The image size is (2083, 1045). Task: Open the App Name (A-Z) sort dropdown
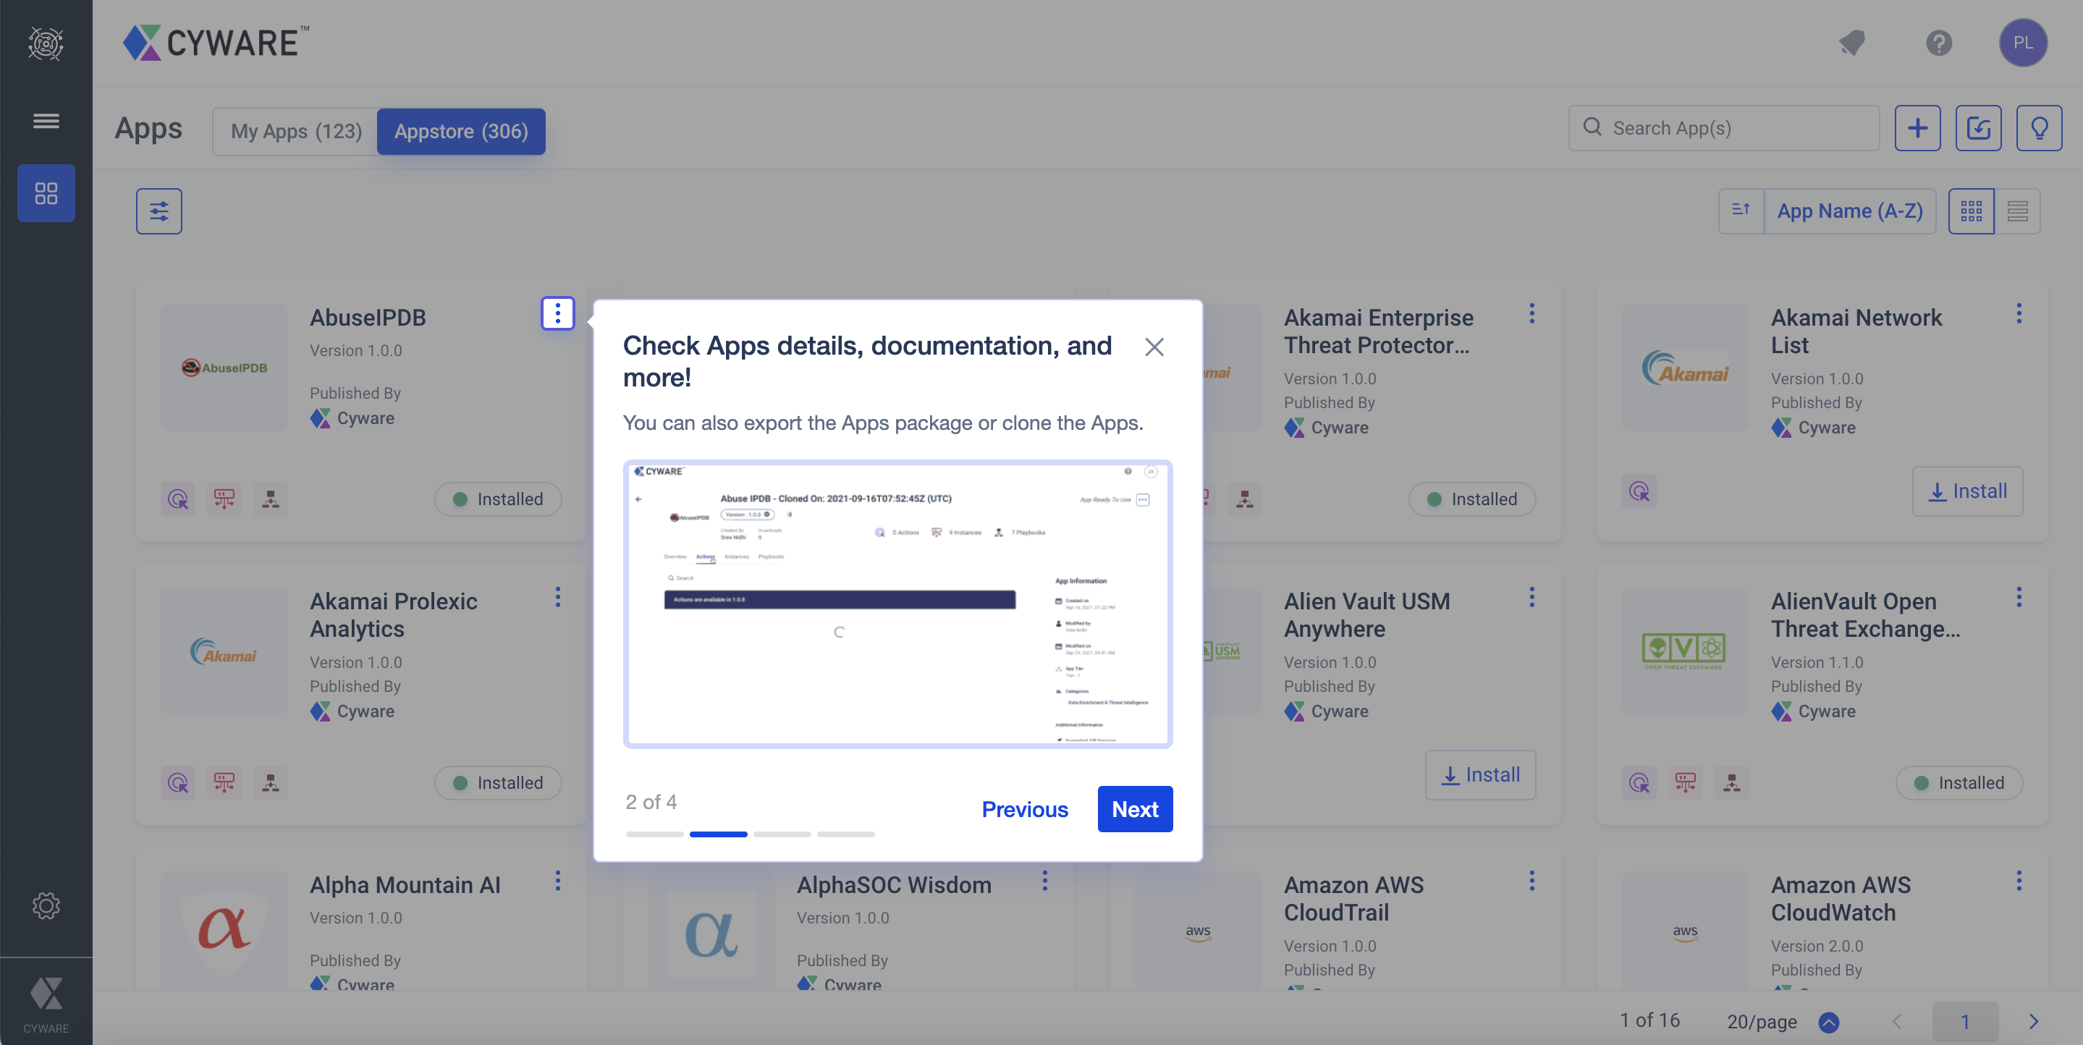pos(1849,211)
